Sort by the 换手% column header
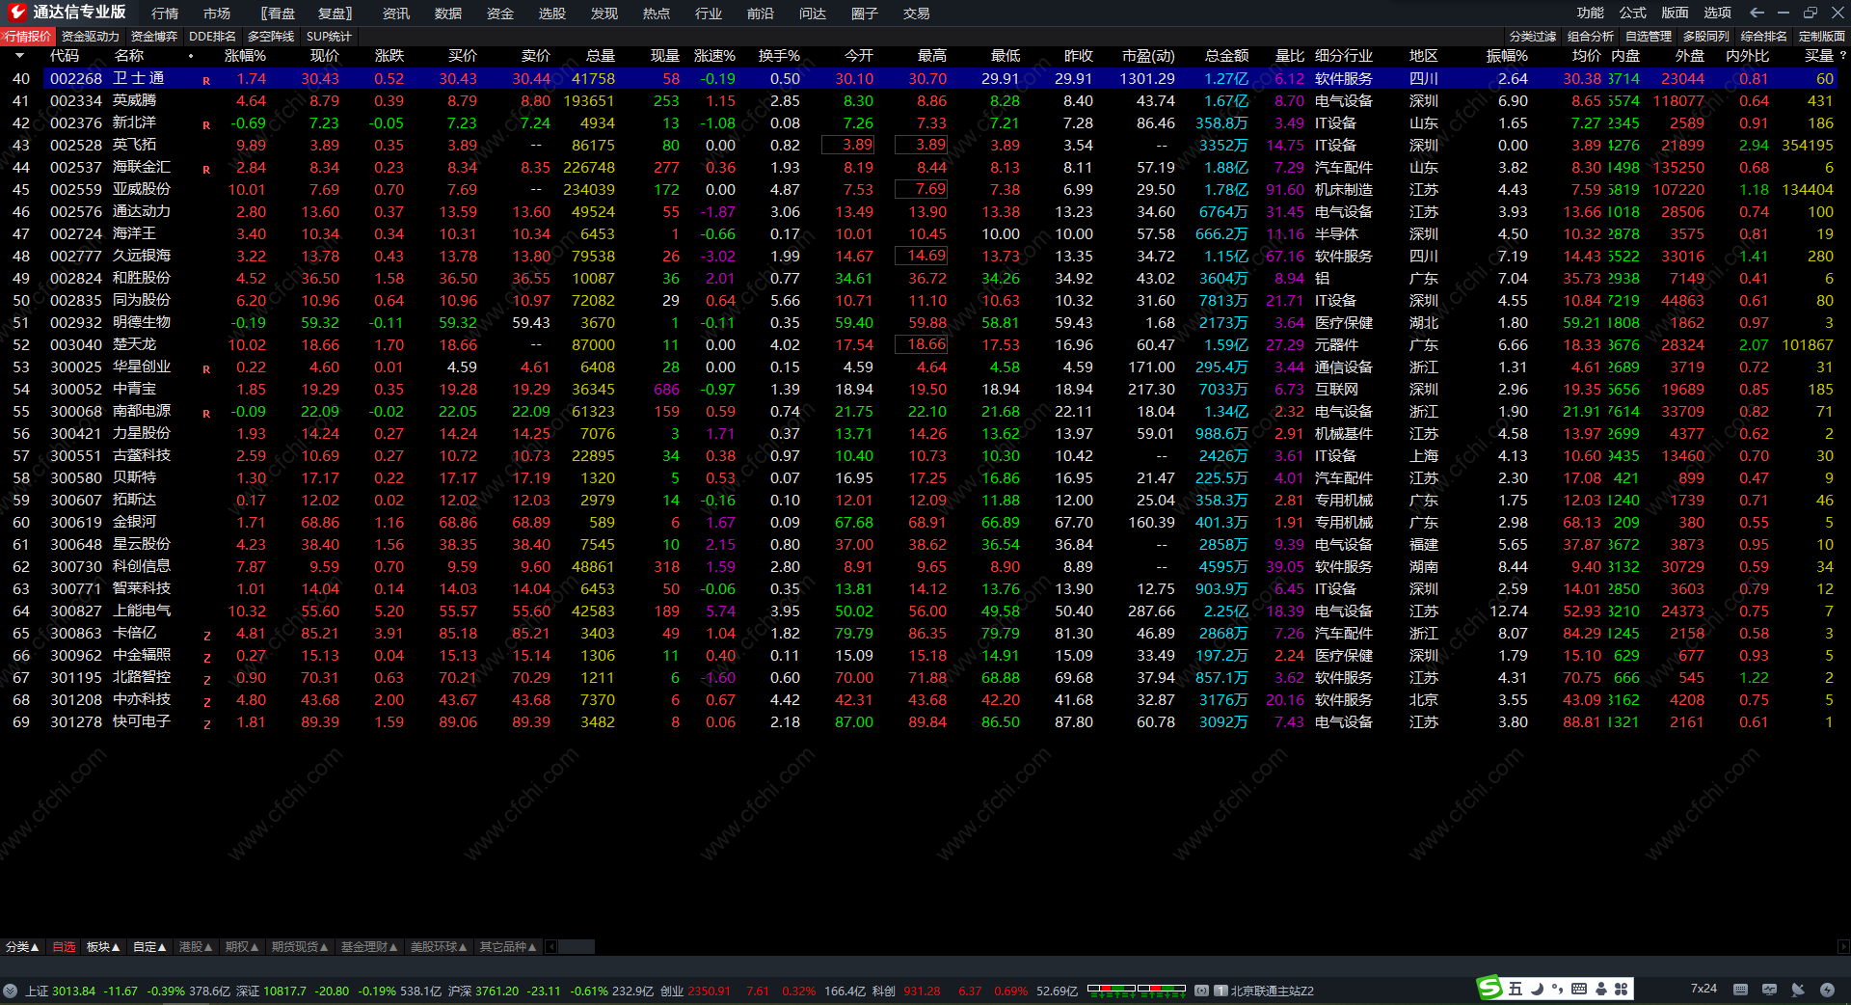This screenshot has height=1005, width=1851. [779, 56]
